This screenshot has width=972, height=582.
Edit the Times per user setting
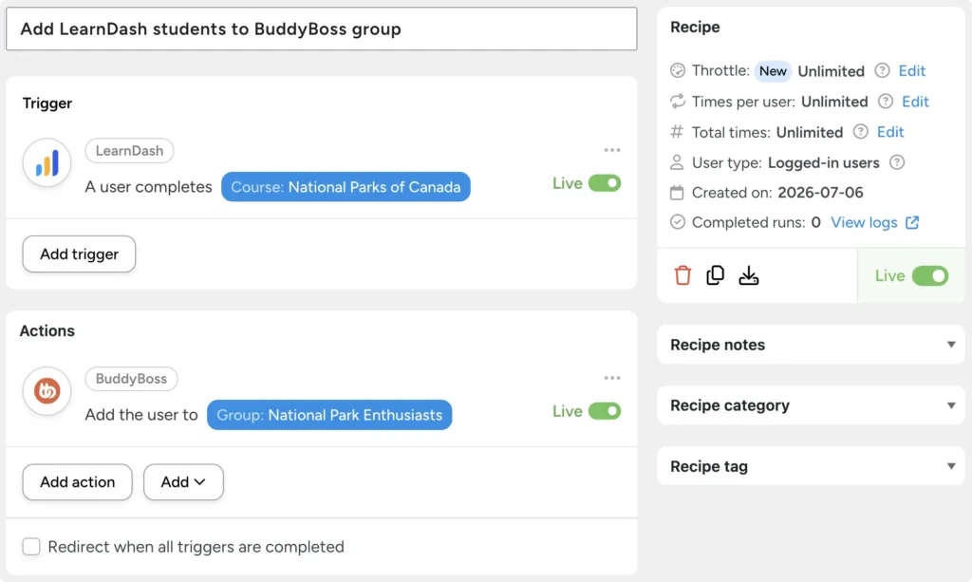coord(915,101)
